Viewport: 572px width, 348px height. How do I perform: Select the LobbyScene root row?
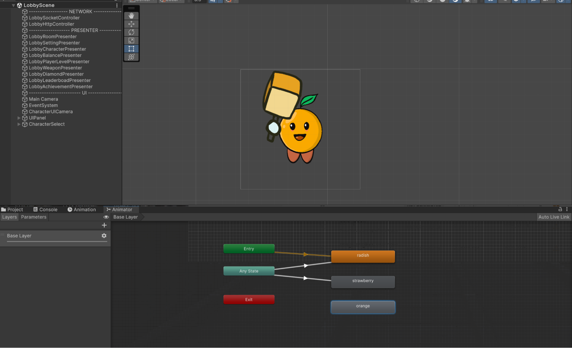point(61,5)
